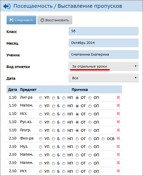
Task: Expand the Дата dropdown showing Все
Action: [x=103, y=78]
